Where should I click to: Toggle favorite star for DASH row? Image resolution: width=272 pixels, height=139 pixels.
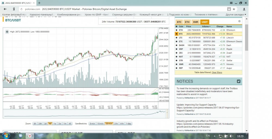click(x=177, y=45)
